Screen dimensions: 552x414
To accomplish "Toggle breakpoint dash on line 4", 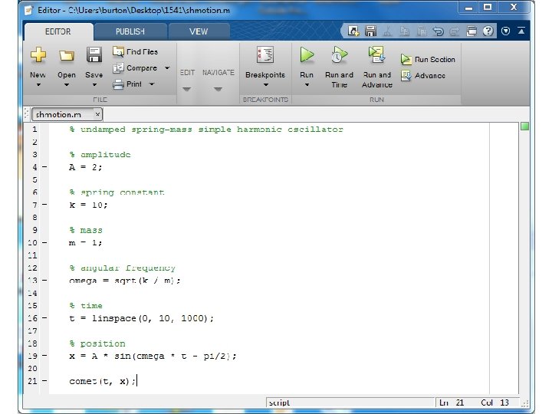I will tap(44, 167).
